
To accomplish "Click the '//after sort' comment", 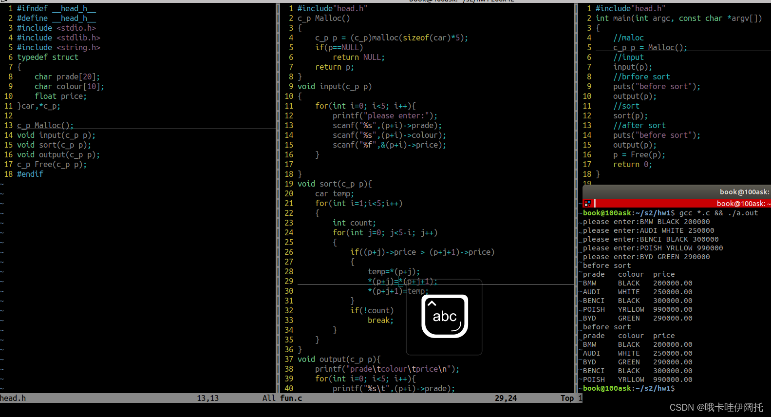I will [639, 125].
